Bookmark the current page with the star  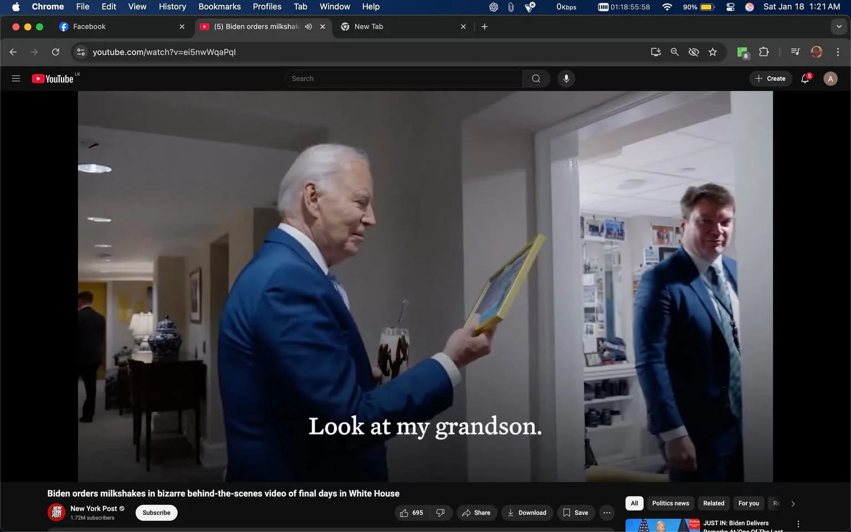pyautogui.click(x=712, y=52)
